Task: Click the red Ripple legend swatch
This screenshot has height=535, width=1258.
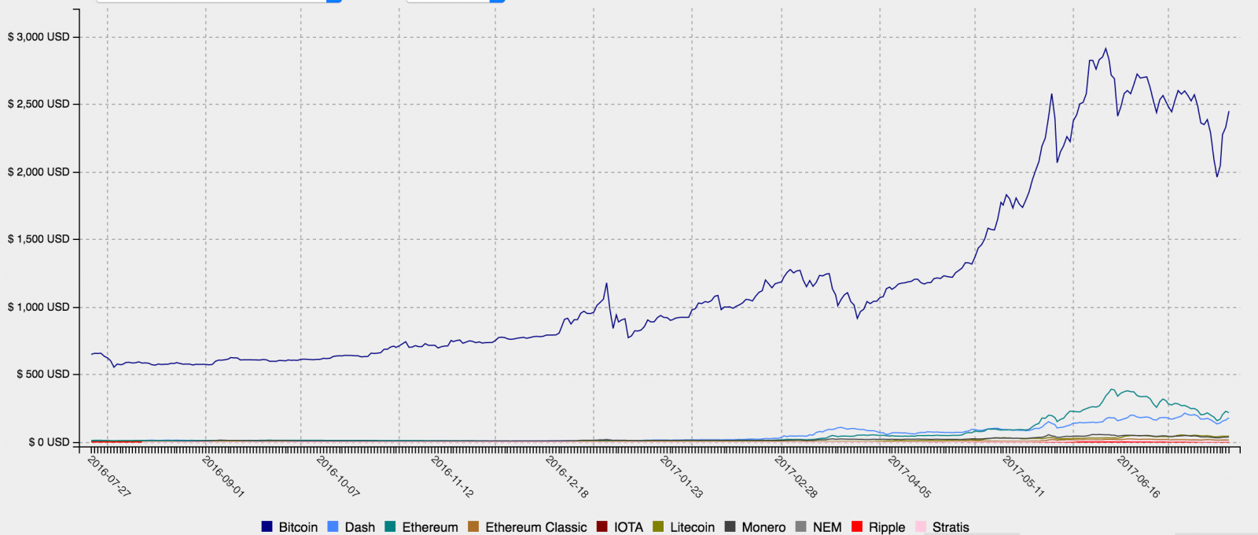Action: tap(857, 526)
